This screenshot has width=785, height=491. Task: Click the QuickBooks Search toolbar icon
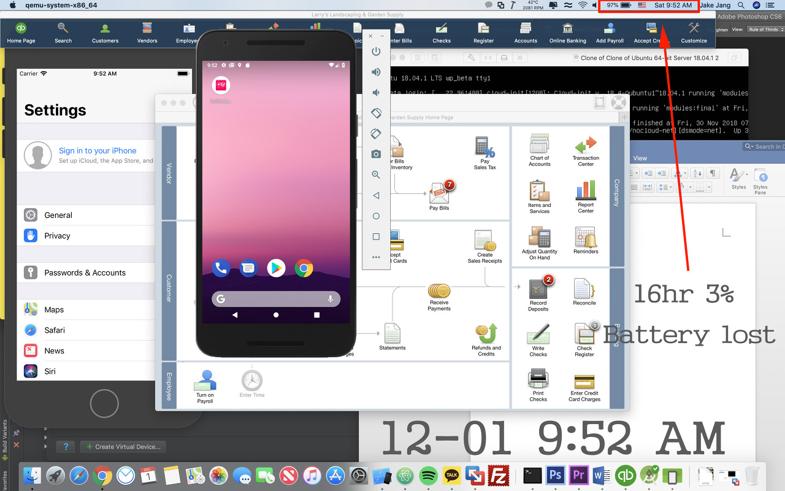coord(63,33)
